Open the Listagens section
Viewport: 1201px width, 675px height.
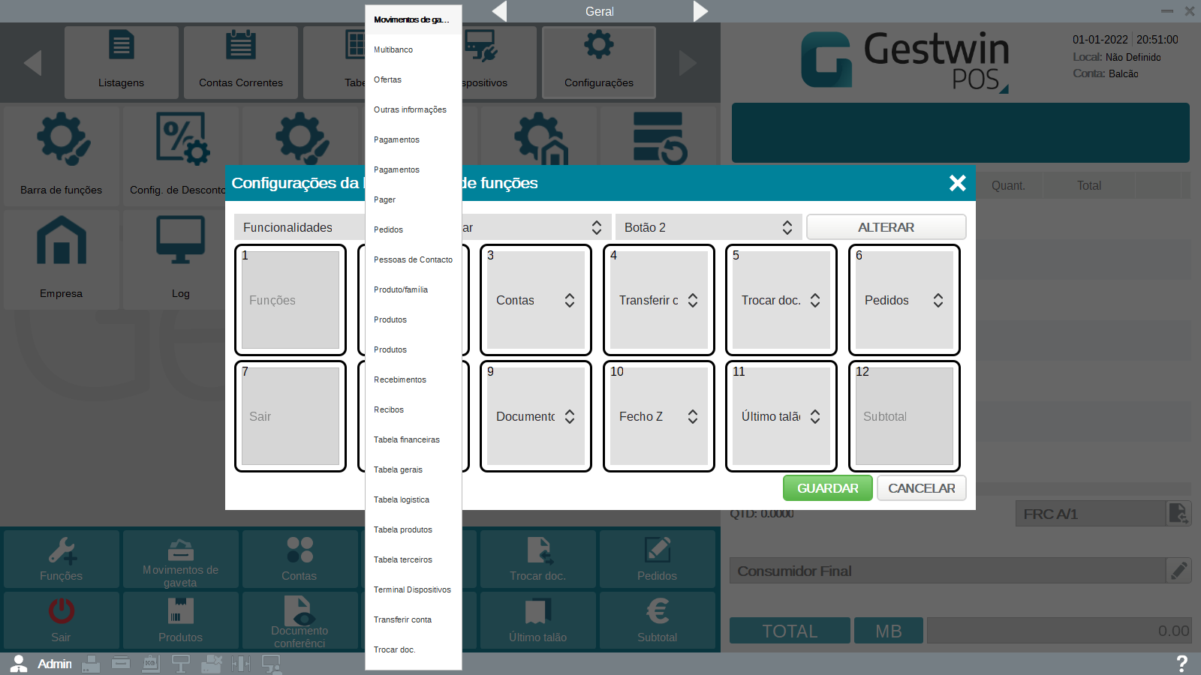pos(121,62)
